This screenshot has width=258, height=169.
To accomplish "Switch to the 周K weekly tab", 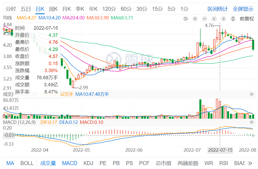I will 53,9.
